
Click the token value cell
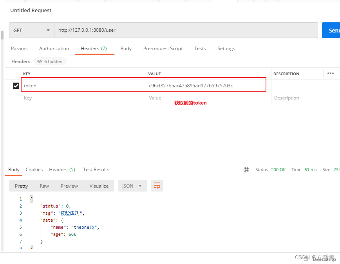(x=208, y=86)
